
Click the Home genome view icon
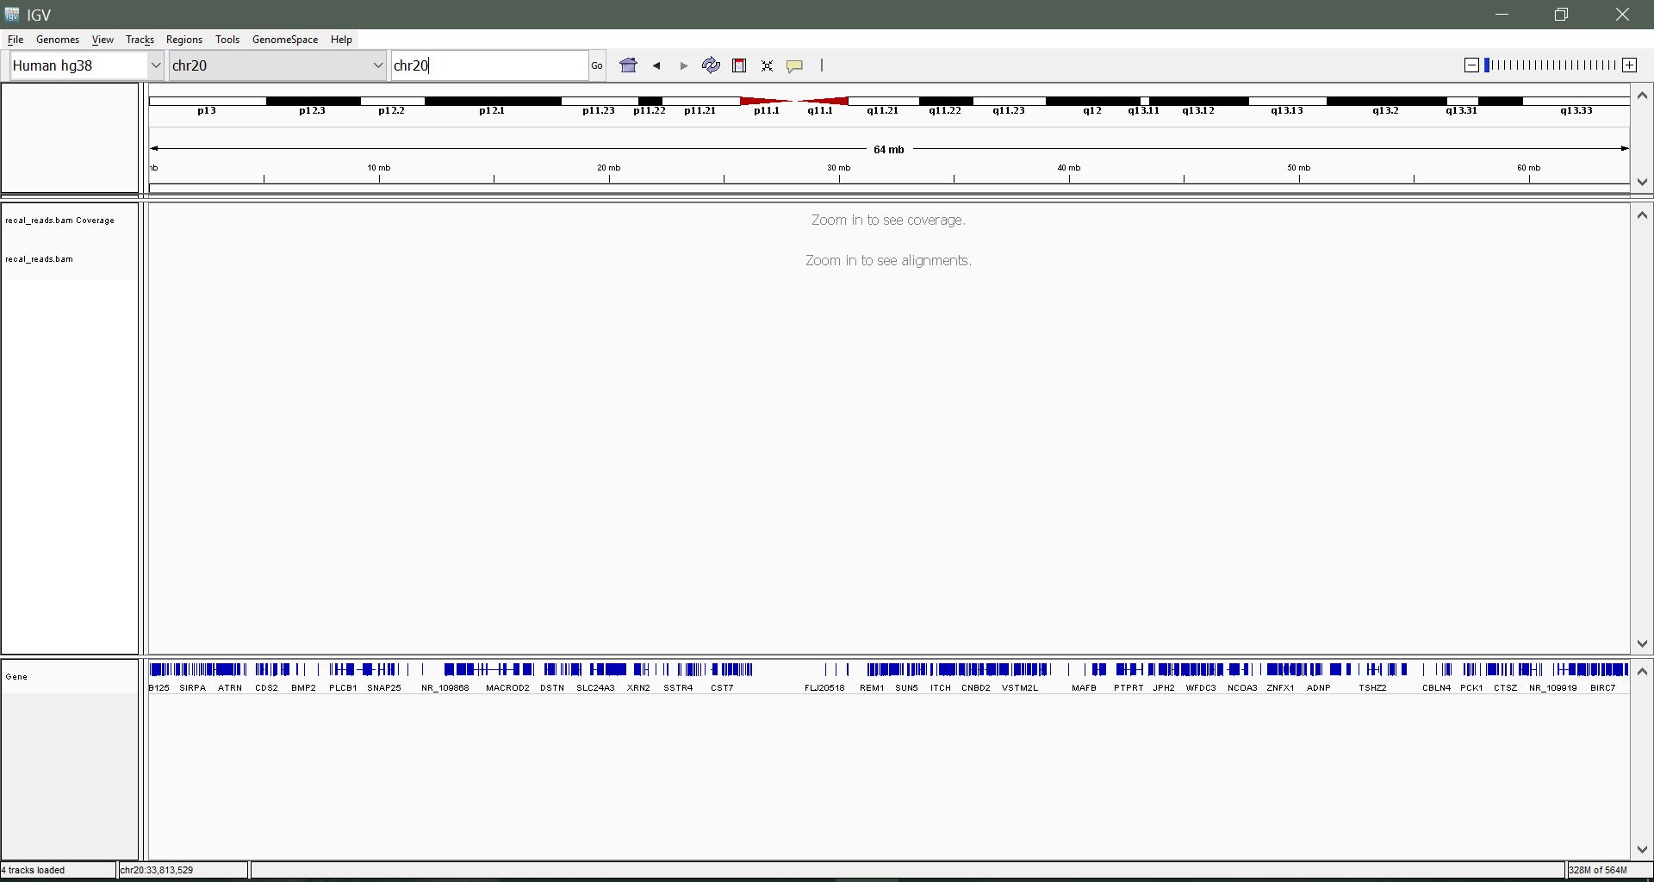[x=629, y=65]
